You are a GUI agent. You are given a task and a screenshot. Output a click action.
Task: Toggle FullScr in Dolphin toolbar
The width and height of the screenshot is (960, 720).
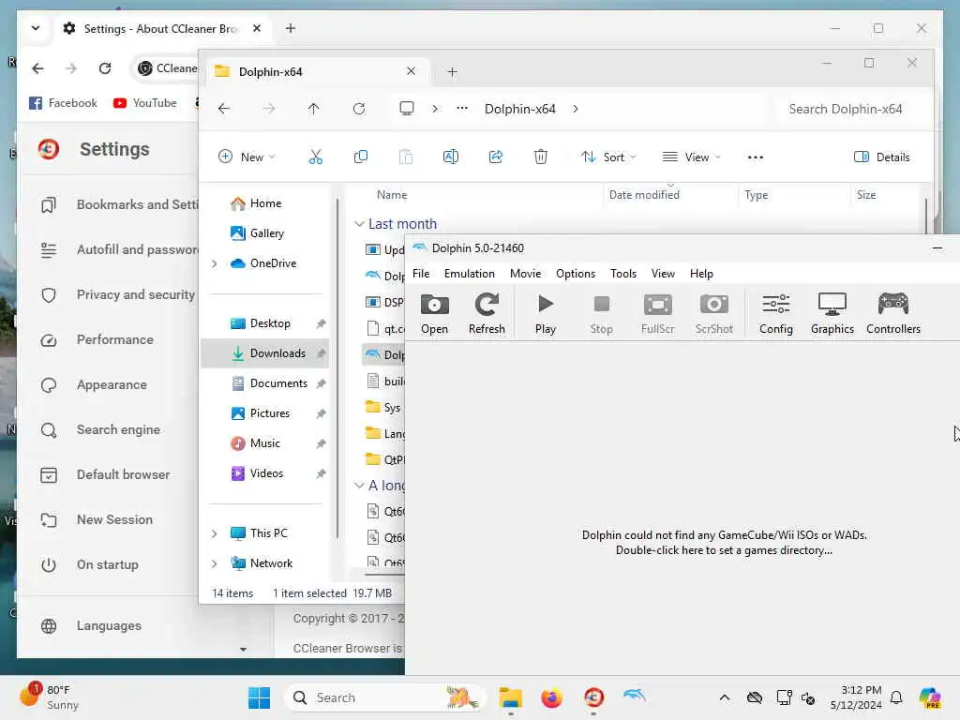(x=657, y=313)
